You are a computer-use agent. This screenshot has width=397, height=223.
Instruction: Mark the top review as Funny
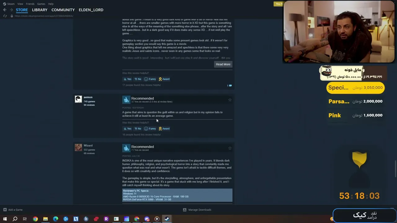(150, 79)
